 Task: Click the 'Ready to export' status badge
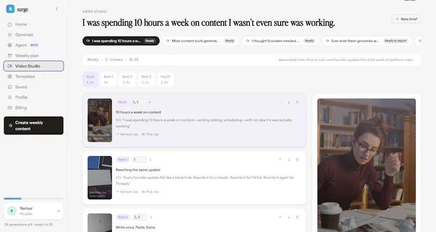click(x=396, y=41)
